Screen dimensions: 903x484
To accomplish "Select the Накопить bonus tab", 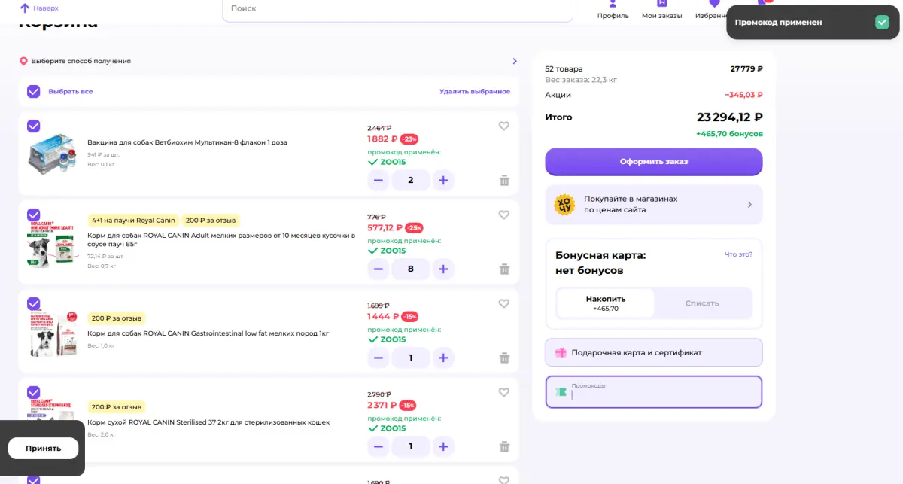I will 606,303.
